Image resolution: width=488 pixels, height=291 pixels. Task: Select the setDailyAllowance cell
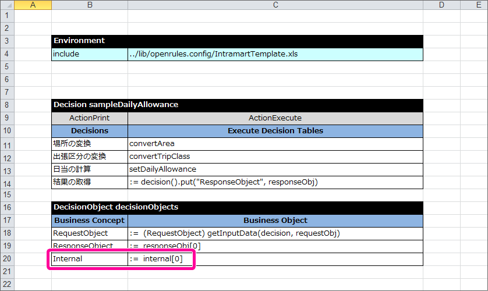tap(275, 169)
